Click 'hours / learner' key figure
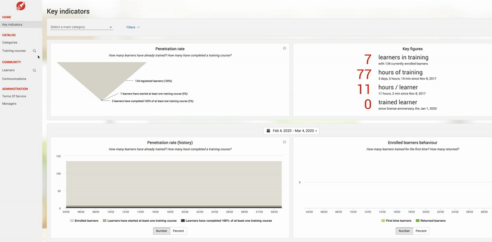This screenshot has width=492, height=242. 398,87
